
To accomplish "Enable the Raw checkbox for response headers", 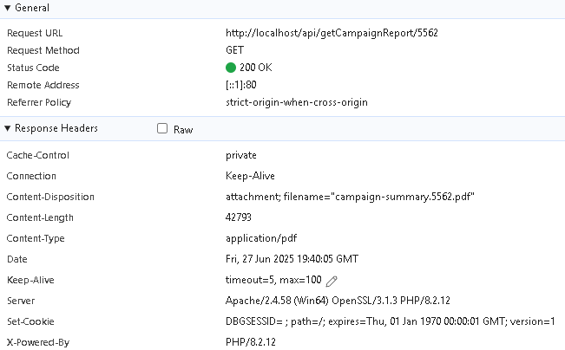I will point(162,128).
